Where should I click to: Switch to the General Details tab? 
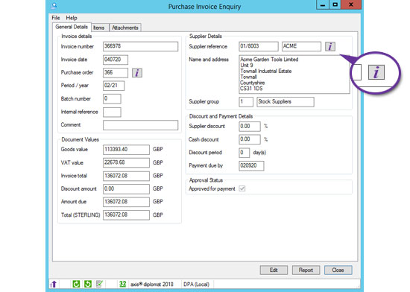tap(72, 27)
